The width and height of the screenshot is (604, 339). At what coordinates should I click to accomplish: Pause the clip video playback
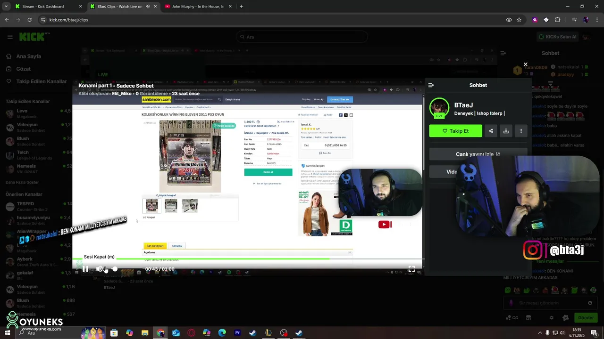[85, 269]
